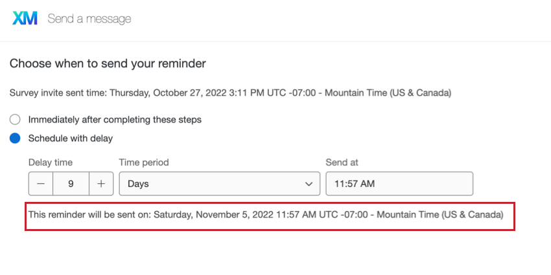
Task: Click 'Saturday, November 5, 2022' in reminder text
Action: tap(214, 214)
